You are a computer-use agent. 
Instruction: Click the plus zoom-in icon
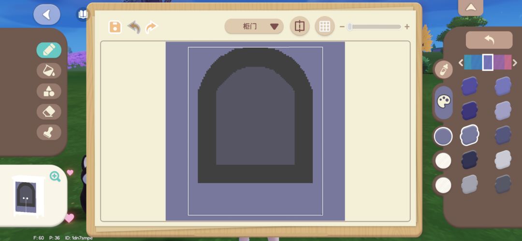[407, 27]
